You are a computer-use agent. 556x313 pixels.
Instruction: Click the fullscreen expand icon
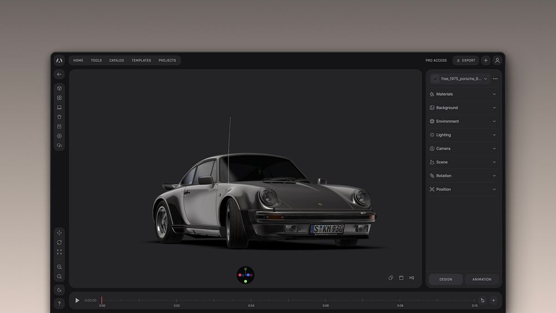tap(59, 252)
